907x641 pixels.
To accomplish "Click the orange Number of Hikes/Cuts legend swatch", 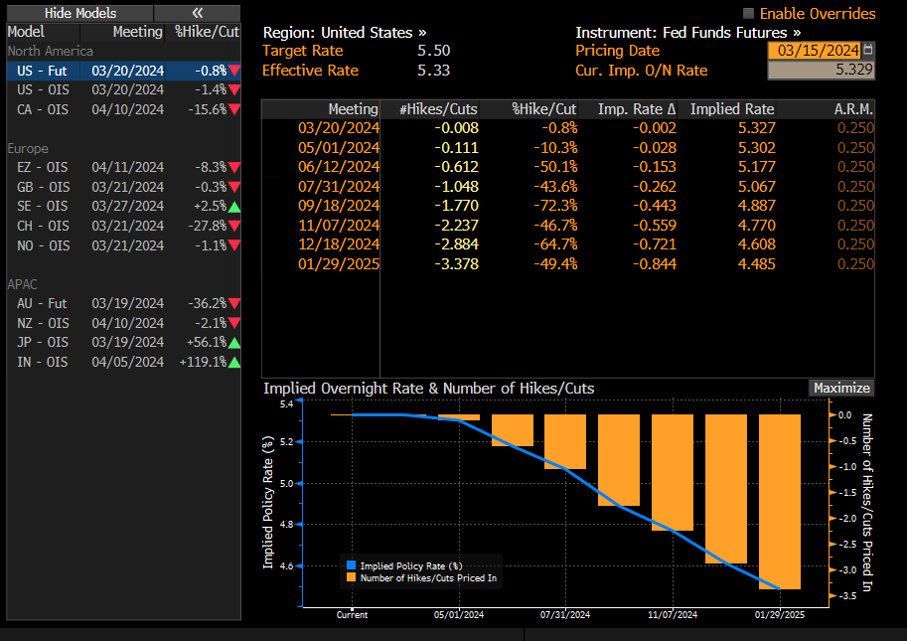I will (x=351, y=577).
